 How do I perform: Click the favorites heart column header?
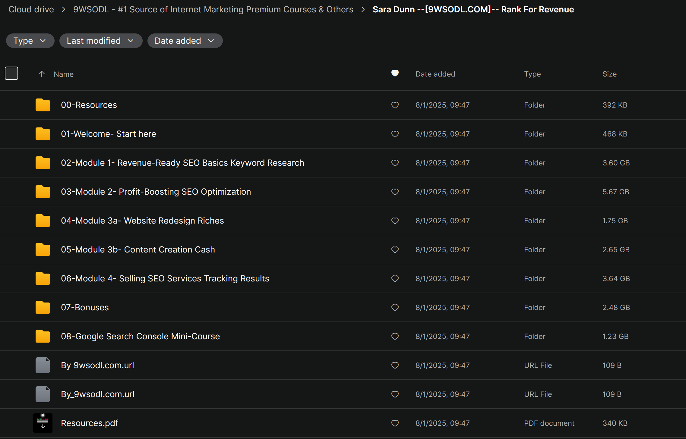395,74
